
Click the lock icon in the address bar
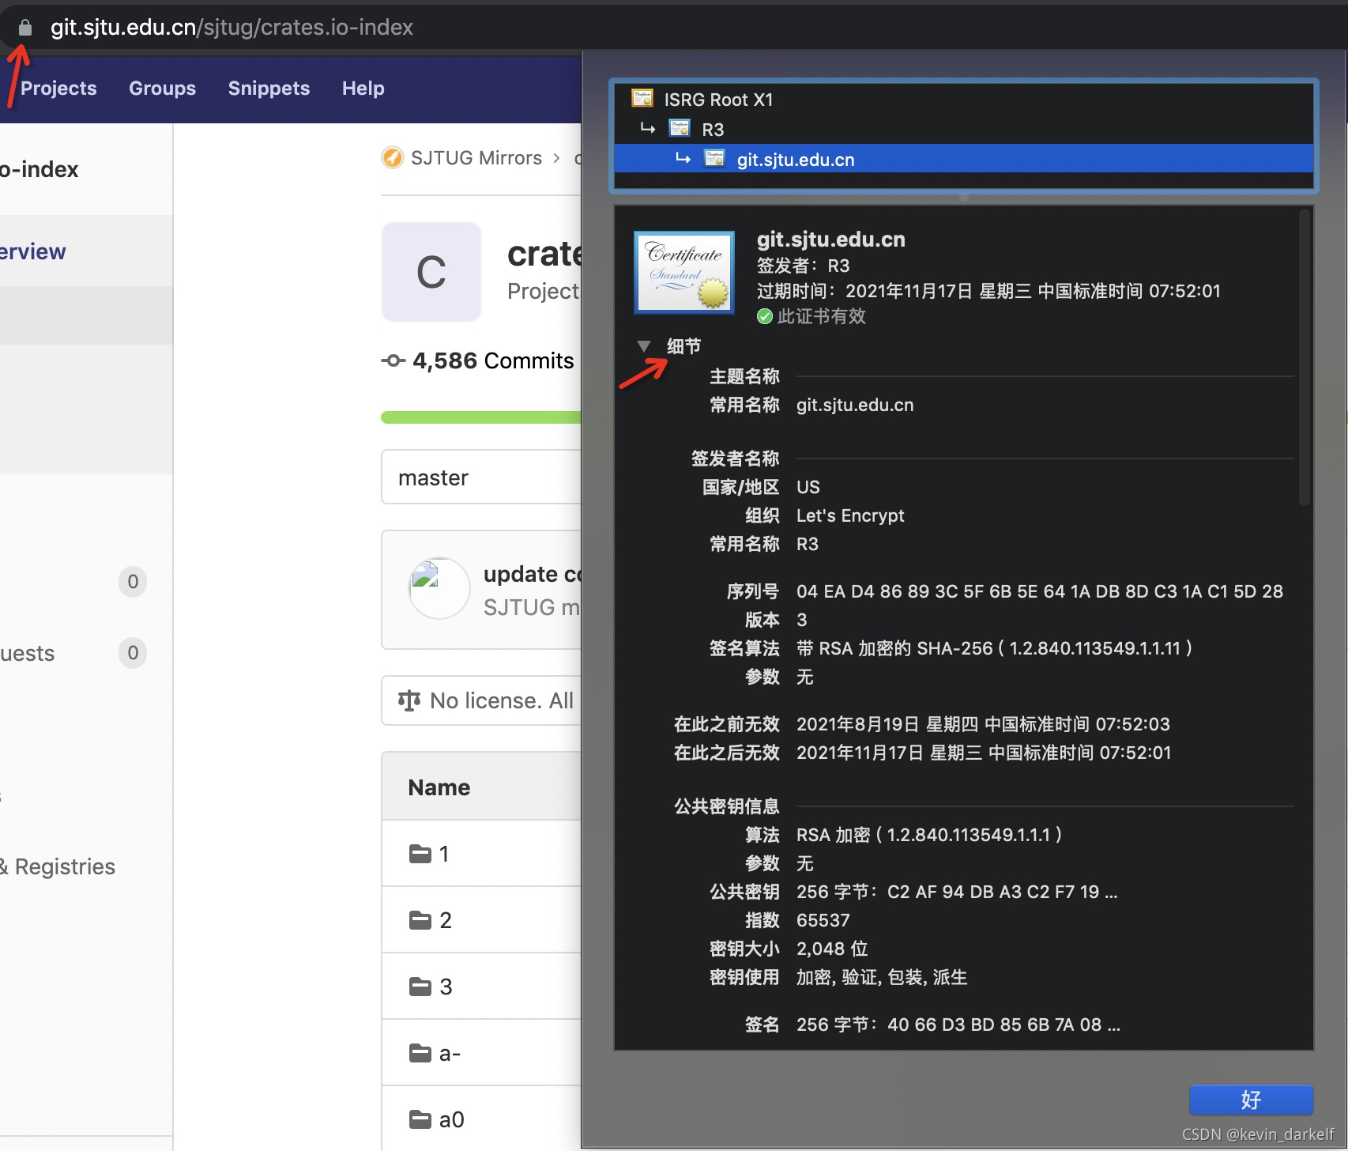click(x=25, y=28)
